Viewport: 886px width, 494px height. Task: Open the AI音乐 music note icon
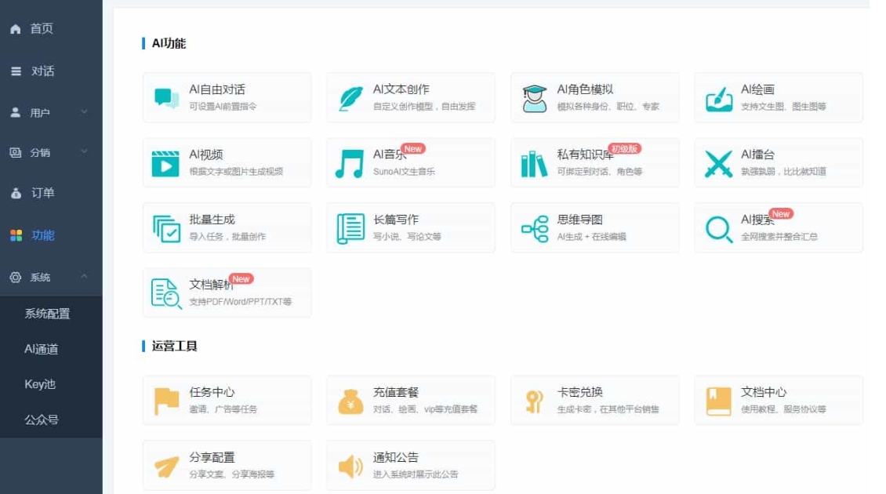pyautogui.click(x=350, y=163)
